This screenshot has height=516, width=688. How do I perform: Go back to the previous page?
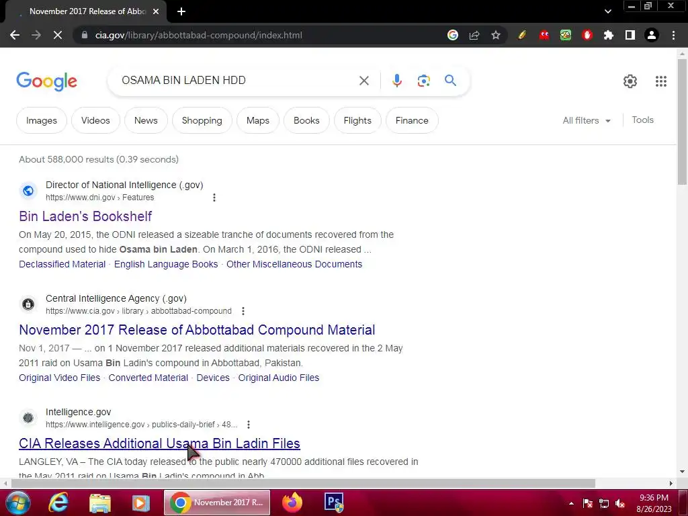click(x=15, y=35)
